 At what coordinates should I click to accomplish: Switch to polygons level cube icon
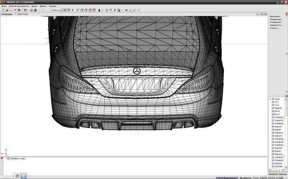click(x=90, y=10)
